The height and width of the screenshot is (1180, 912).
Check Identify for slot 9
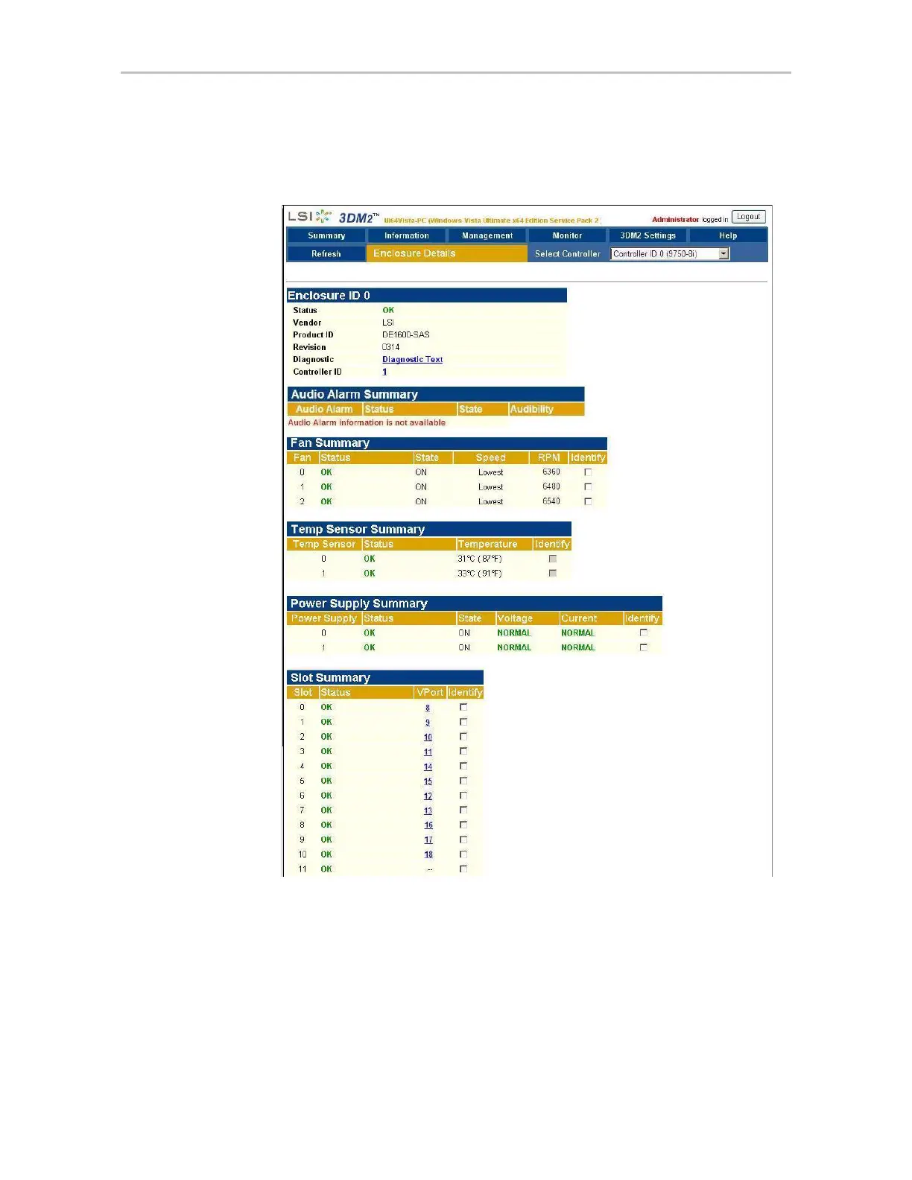(463, 840)
